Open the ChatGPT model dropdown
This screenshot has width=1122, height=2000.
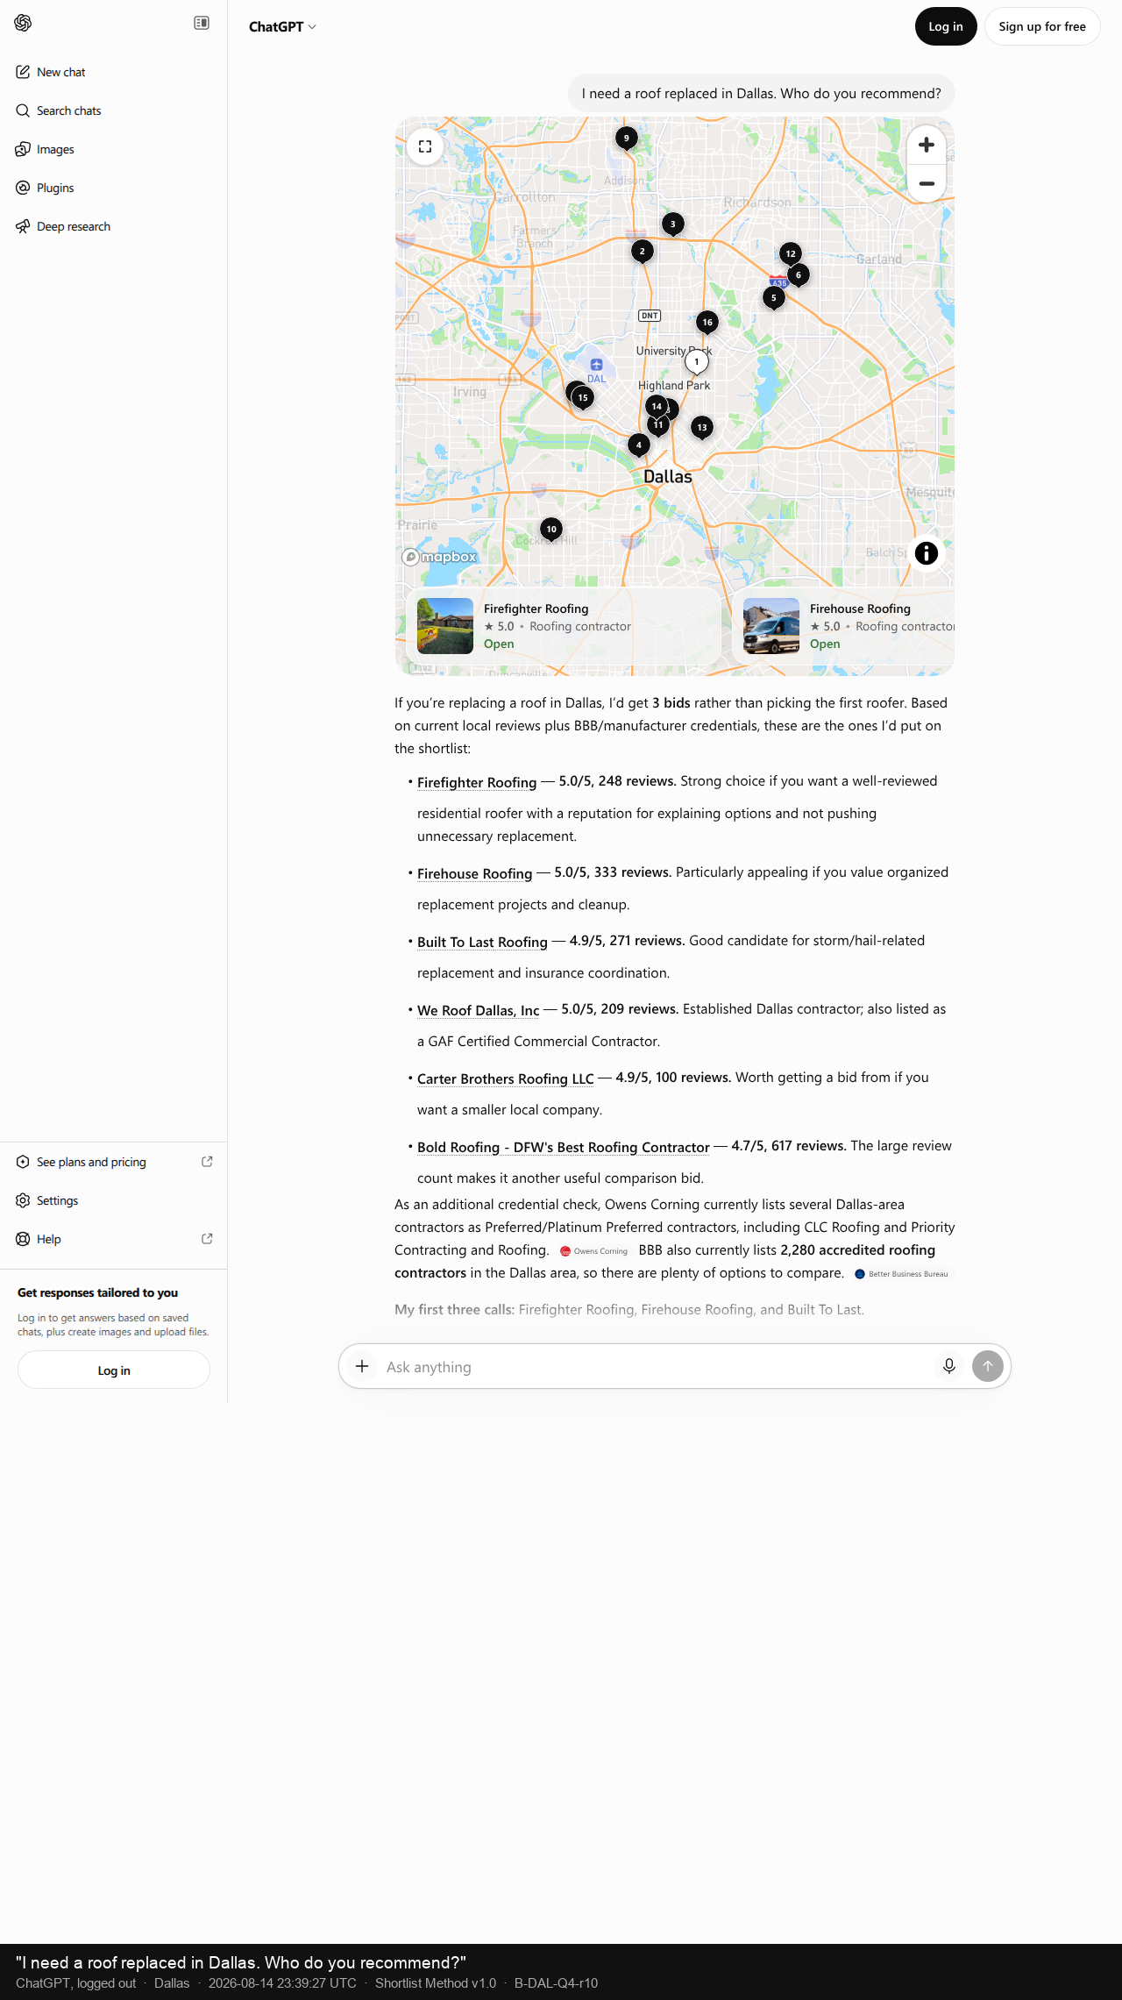[x=282, y=27]
